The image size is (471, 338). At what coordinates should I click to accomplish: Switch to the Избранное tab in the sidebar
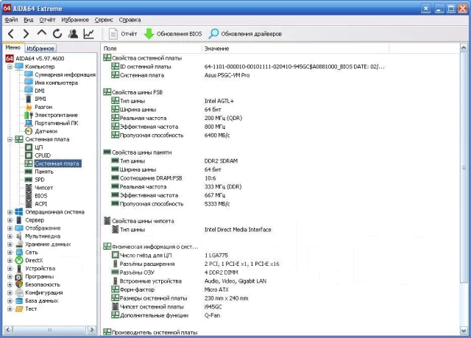[x=40, y=48]
